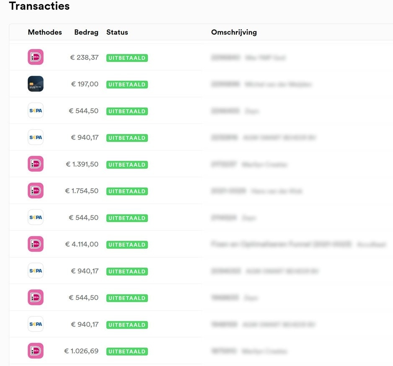Select the iDEAL icon next to €1.391,50
This screenshot has height=366, width=393.
tap(36, 164)
